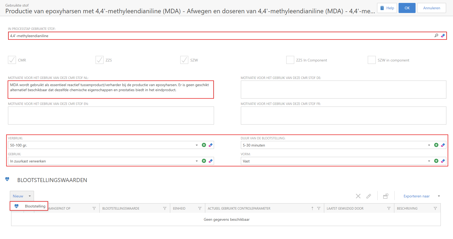The width and height of the screenshot is (453, 239).
Task: Click the English motivation text field
Action: pyautogui.click(x=111, y=116)
